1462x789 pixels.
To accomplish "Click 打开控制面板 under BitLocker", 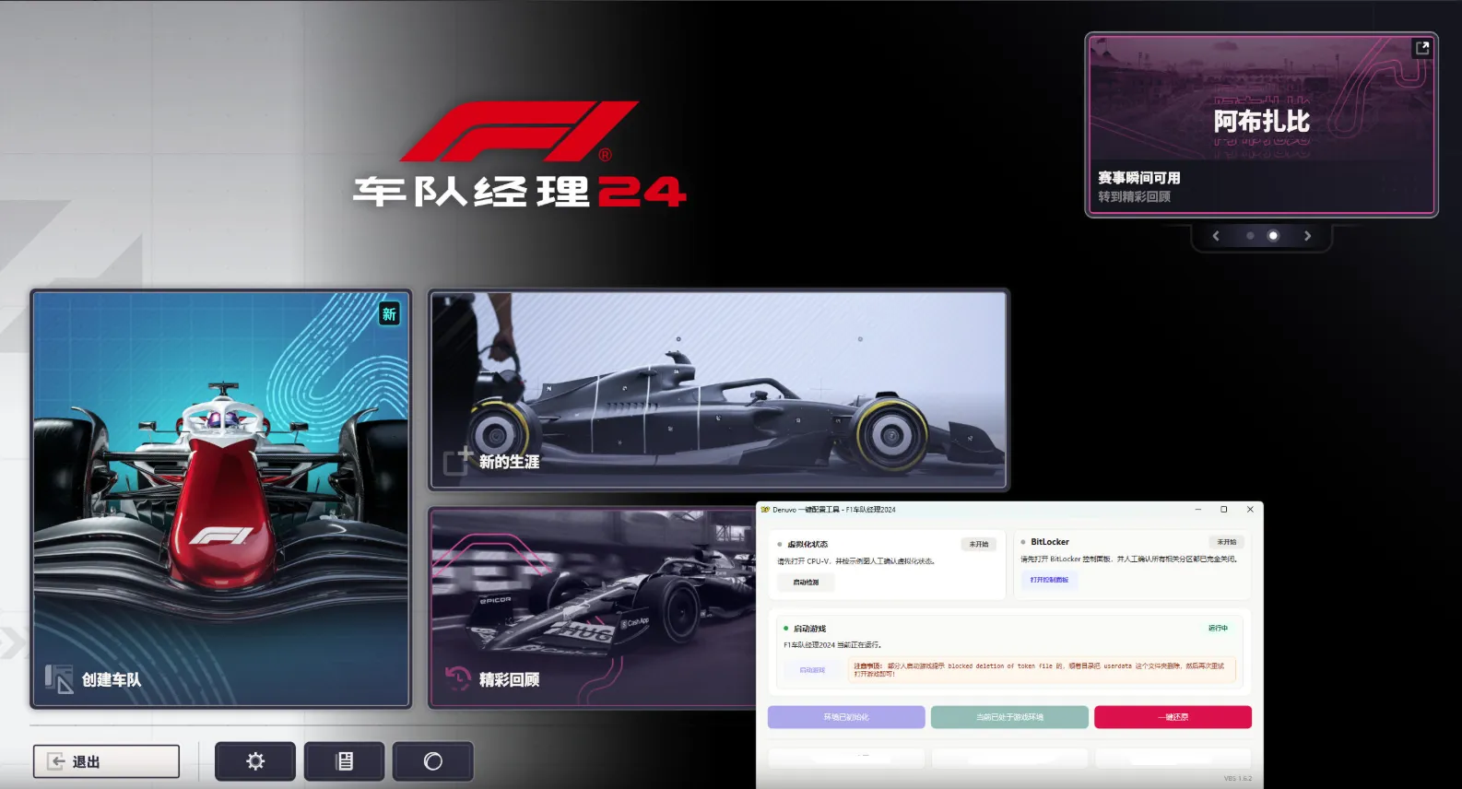I will (x=1049, y=580).
